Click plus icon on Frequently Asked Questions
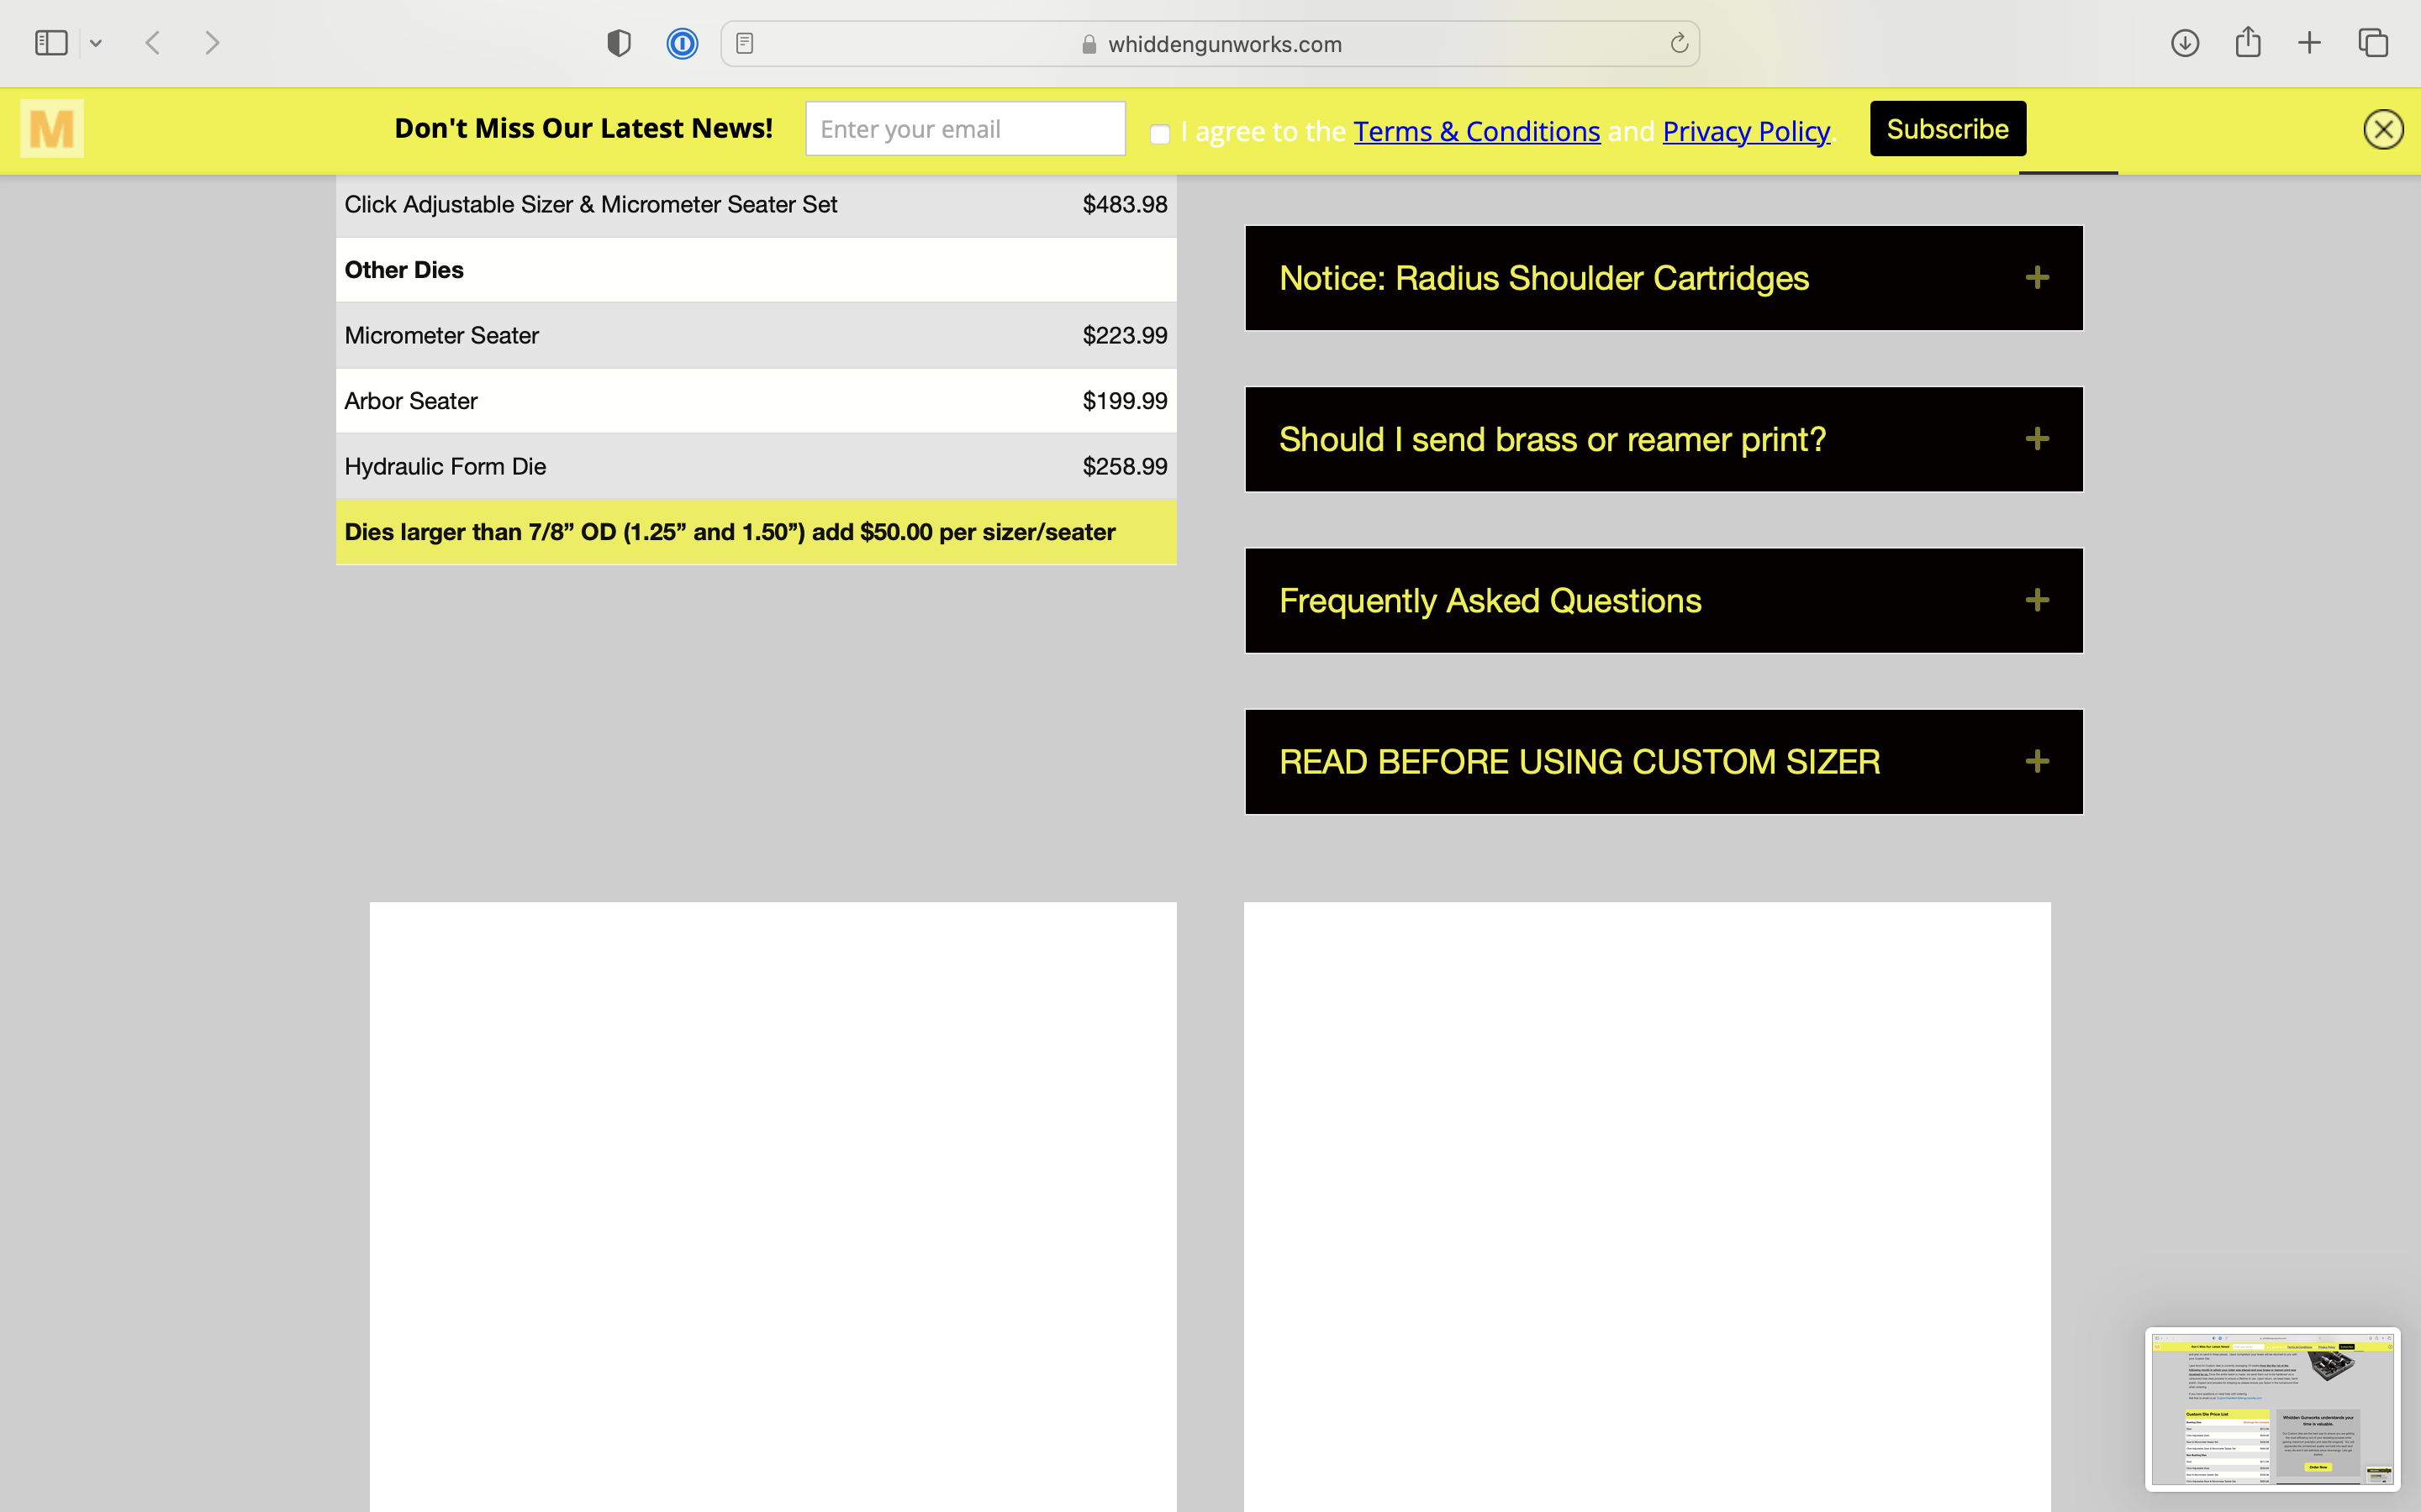2421x1512 pixels. pos(2037,600)
